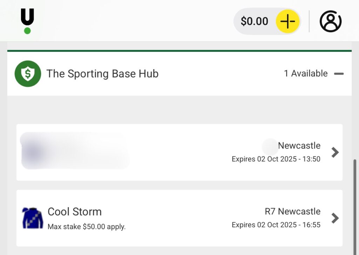This screenshot has height=255, width=359.
Task: Select the Cool Storm runner name
Action: [x=74, y=212]
